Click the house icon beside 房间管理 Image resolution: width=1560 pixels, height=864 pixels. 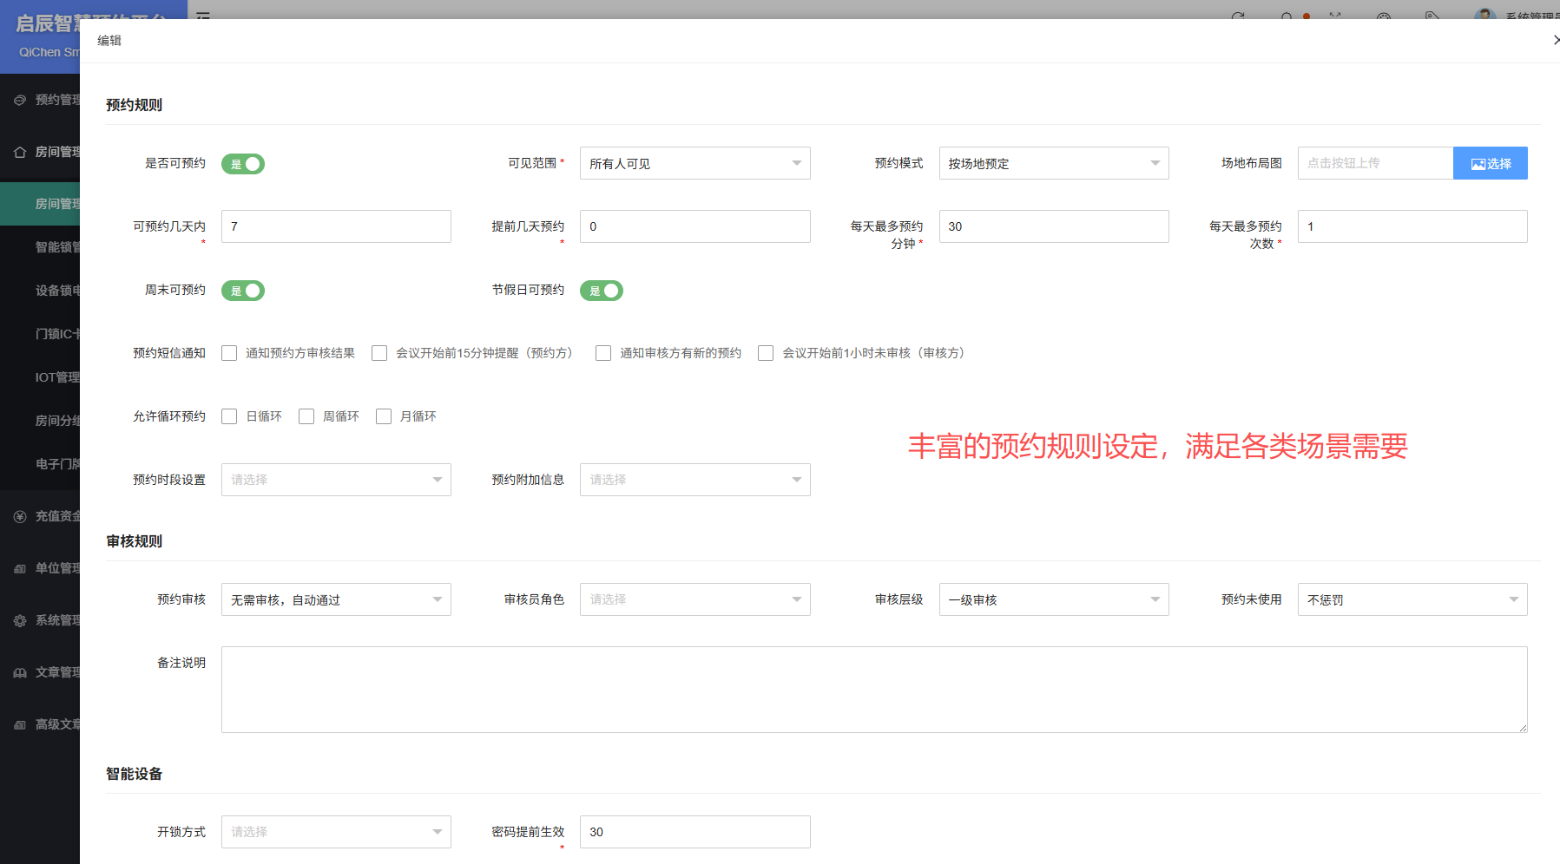[x=20, y=152]
